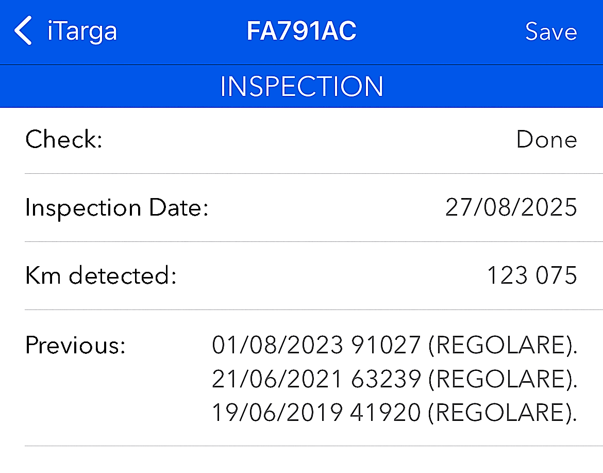Tap the Previous label
The image size is (603, 473).
75,345
